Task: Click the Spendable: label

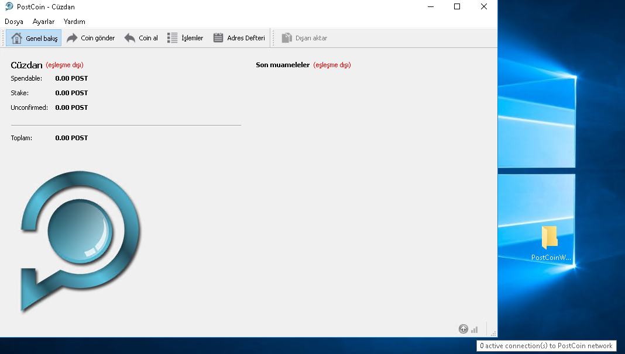Action: (x=26, y=78)
